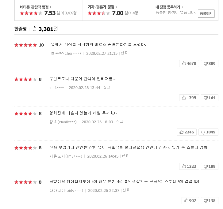Image resolution: width=223 pixels, height=209 pixels.
Task: Open 자유도시 reviewer profile
Action: click(66, 156)
